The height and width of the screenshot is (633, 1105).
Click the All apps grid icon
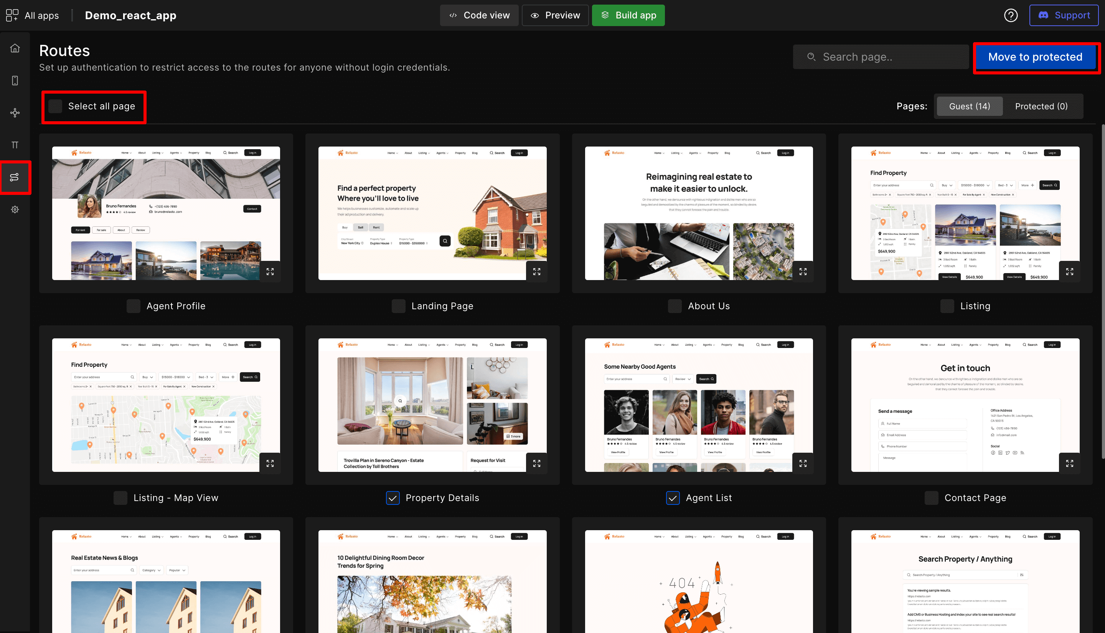pyautogui.click(x=12, y=15)
